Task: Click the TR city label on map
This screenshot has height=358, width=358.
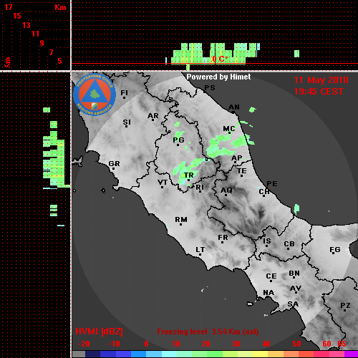Action: pyautogui.click(x=188, y=175)
